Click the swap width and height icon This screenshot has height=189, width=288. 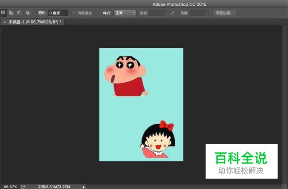pyautogui.click(x=172, y=13)
